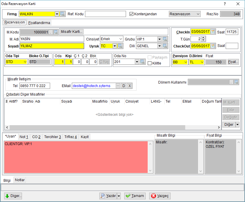The height and width of the screenshot is (202, 245).
Task: Open the TrRez 4 tab
Action: coord(71,137)
